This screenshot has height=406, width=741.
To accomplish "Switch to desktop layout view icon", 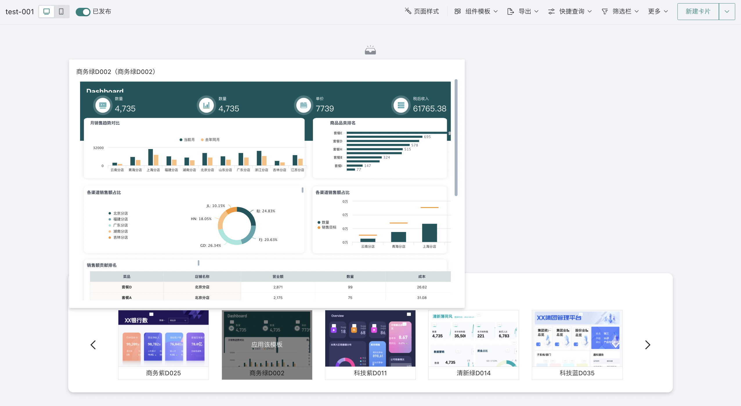I will [x=46, y=12].
